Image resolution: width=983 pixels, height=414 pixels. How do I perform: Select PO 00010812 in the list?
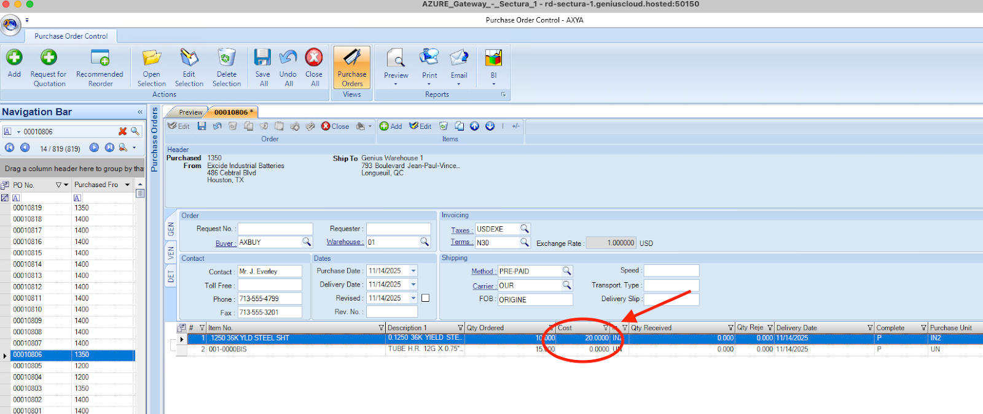[x=28, y=286]
